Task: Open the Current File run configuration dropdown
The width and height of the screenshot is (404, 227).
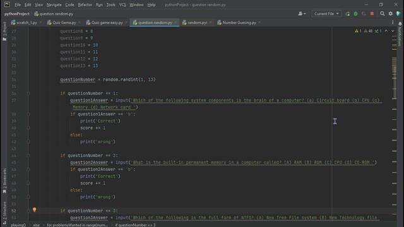Action: click(326, 14)
